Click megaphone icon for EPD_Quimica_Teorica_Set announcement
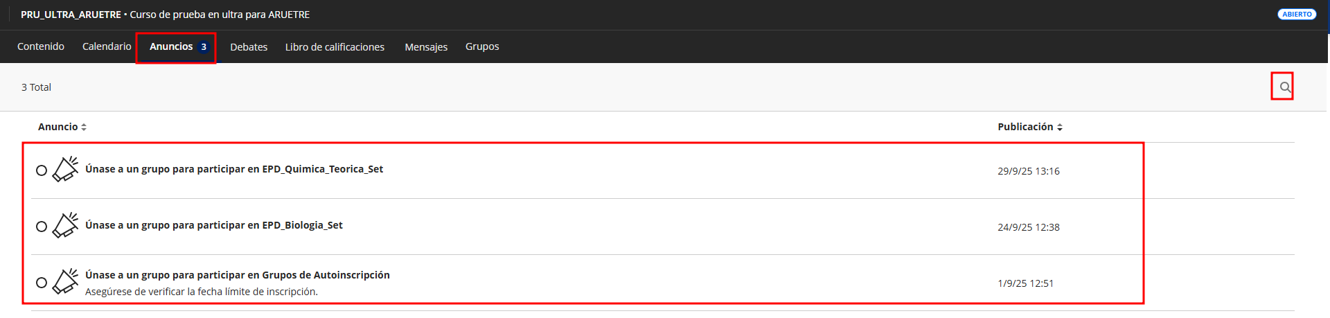The height and width of the screenshot is (318, 1330). tap(65, 169)
